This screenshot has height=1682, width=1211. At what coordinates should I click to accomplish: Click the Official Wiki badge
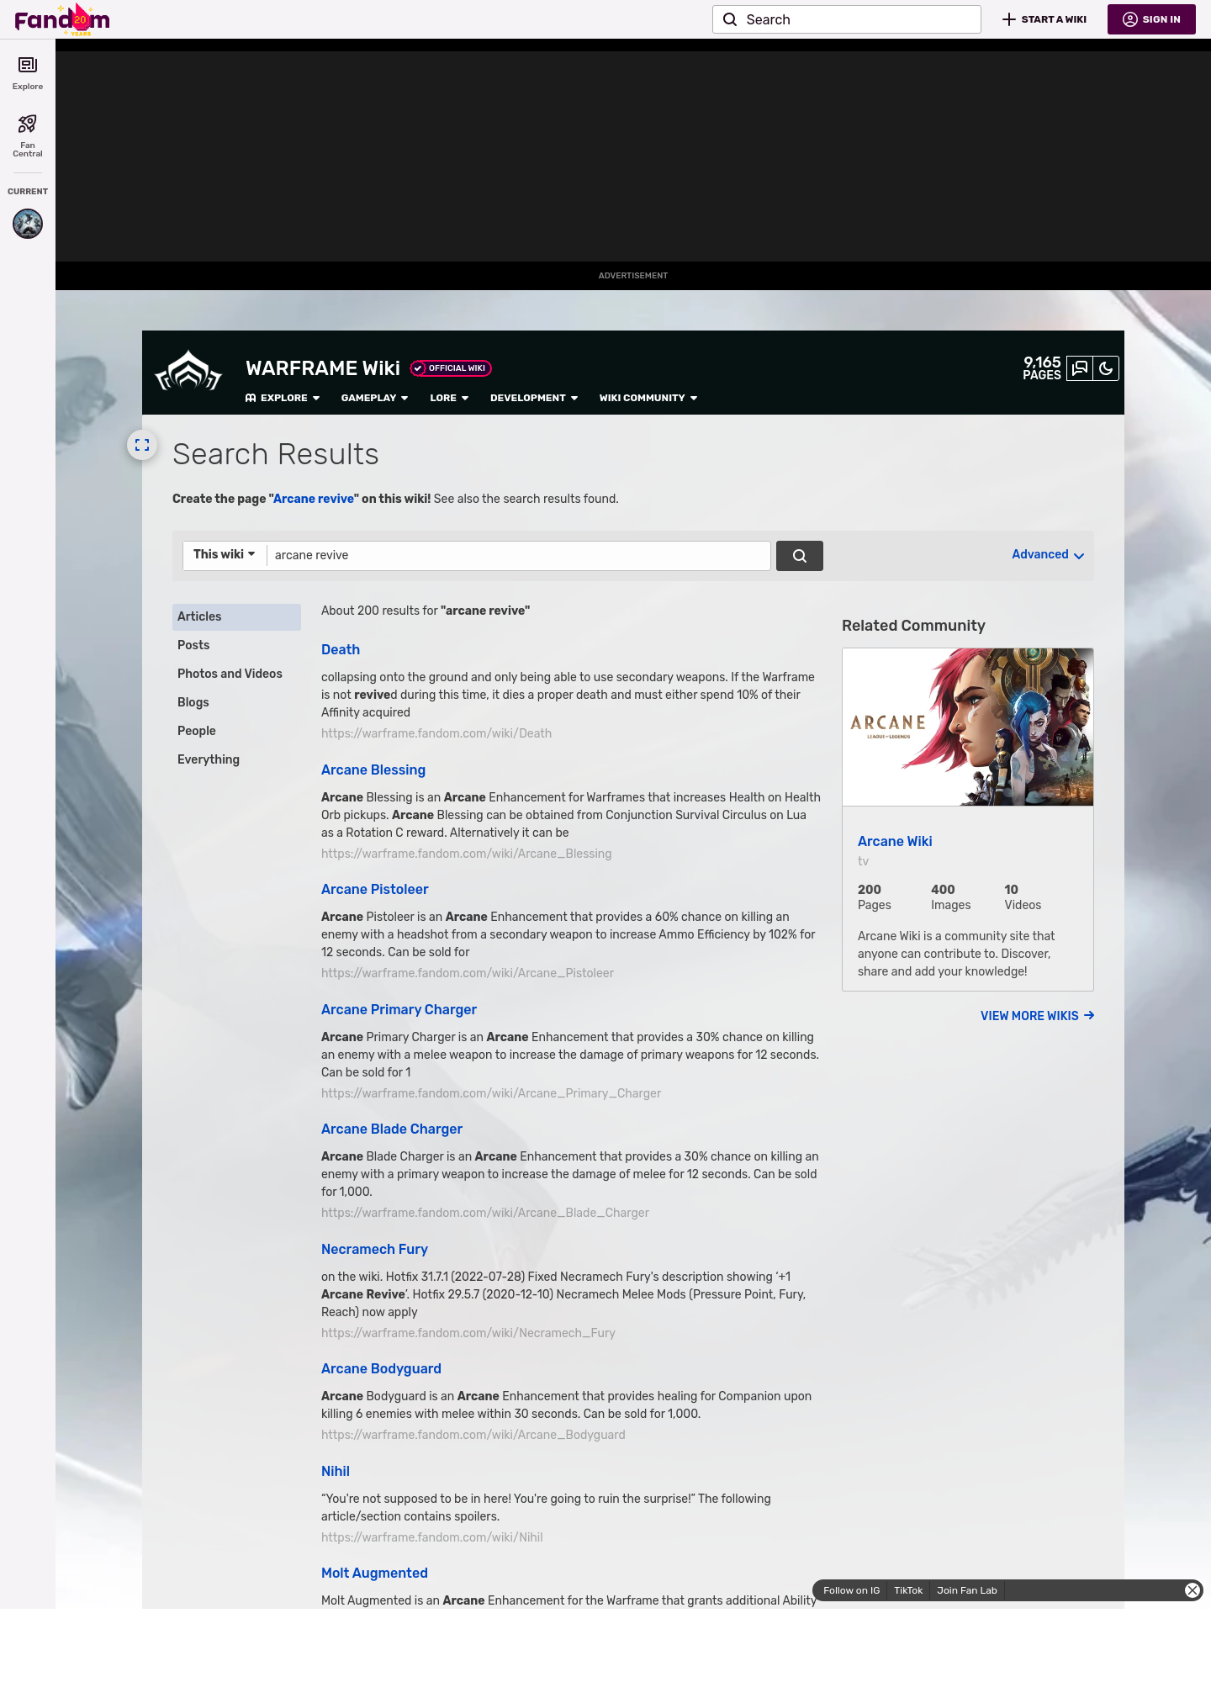(x=451, y=368)
